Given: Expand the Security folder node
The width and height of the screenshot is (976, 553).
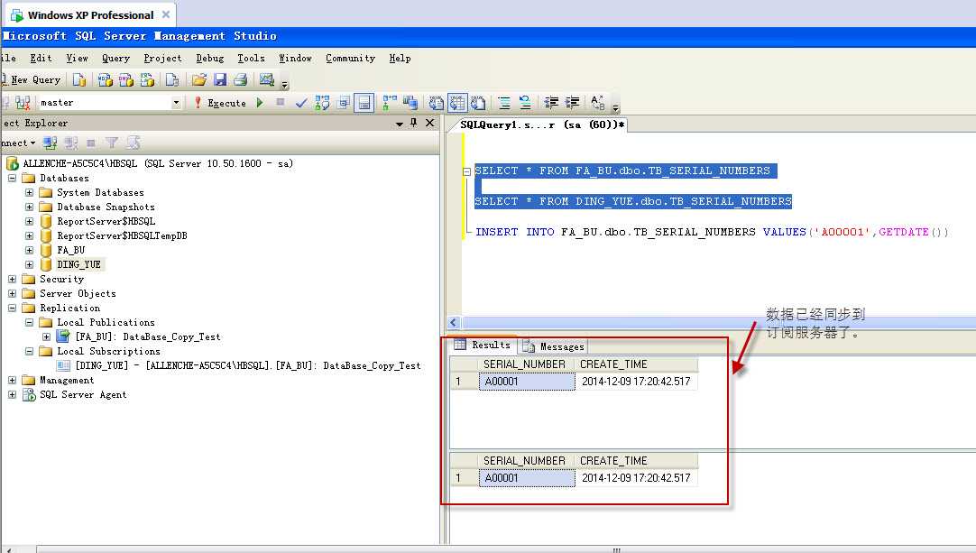Looking at the screenshot, I should tap(12, 279).
